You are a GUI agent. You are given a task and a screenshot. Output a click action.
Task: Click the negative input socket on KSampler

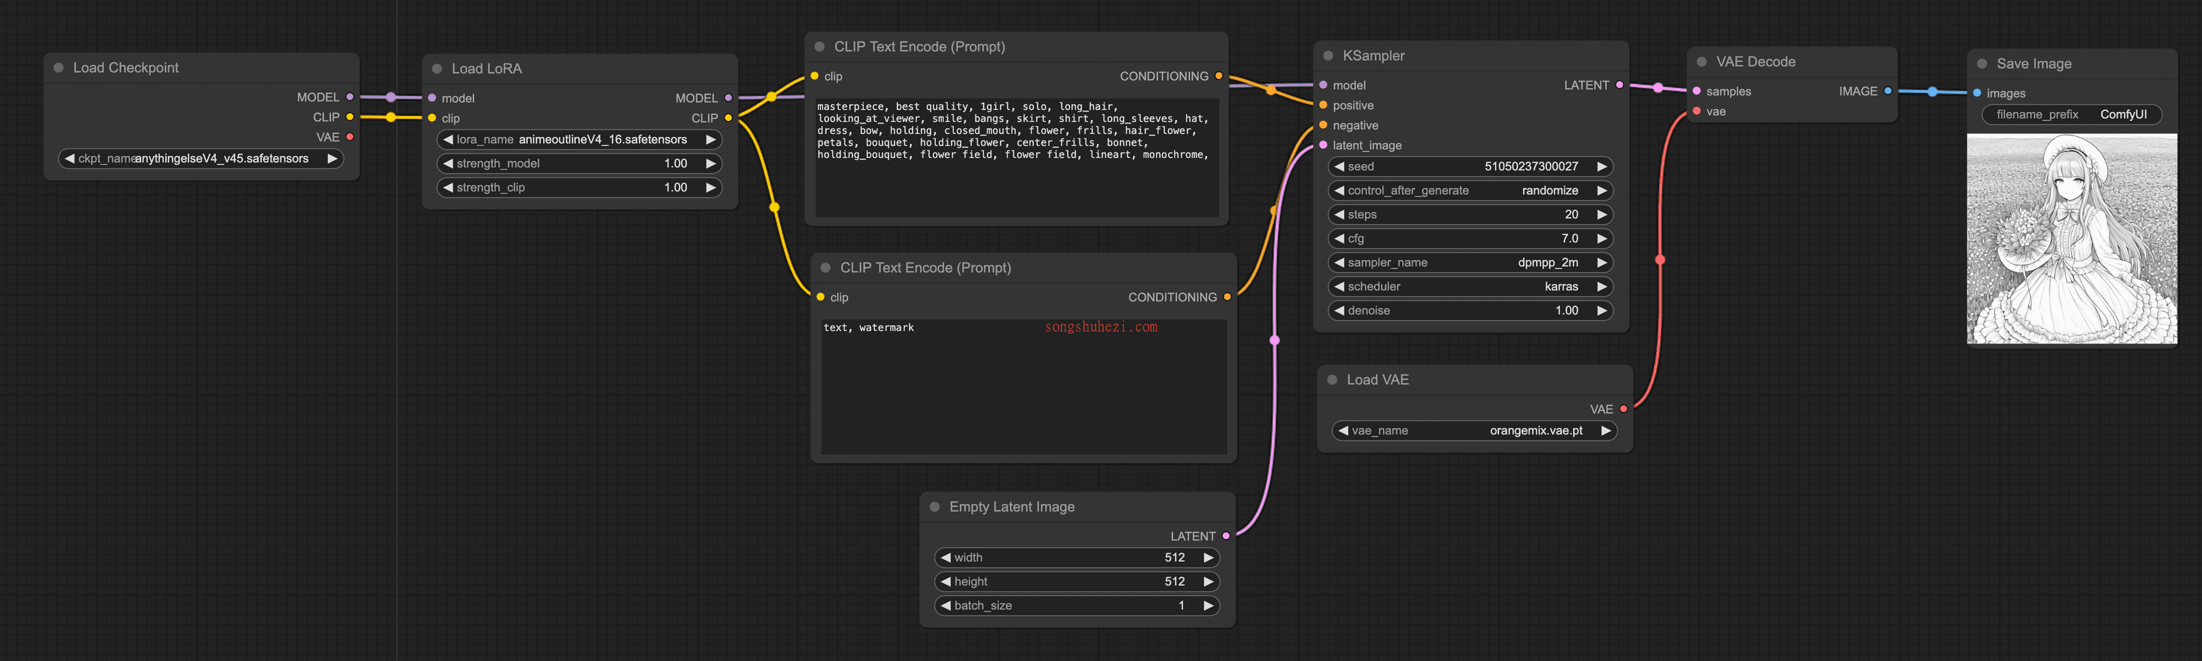coord(1323,125)
